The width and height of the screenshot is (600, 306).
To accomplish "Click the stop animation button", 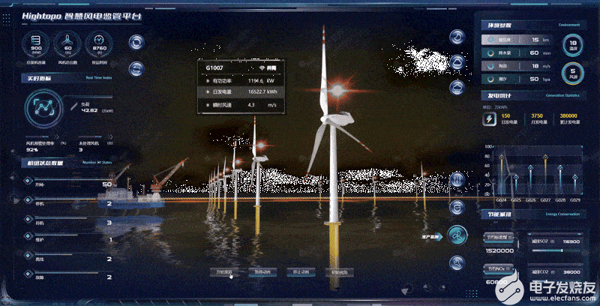I will click(301, 272).
